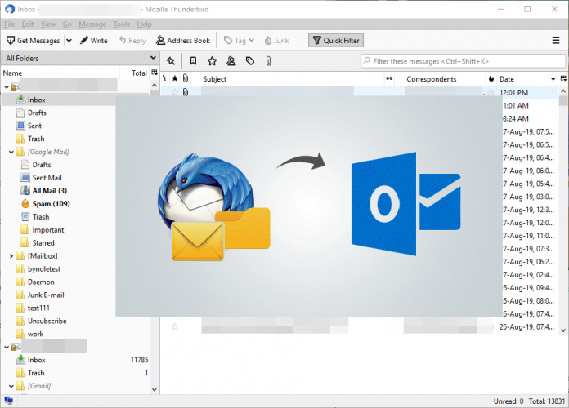Click the folder pane column picker icon
Viewport: 569px width, 408px height.
click(x=155, y=73)
